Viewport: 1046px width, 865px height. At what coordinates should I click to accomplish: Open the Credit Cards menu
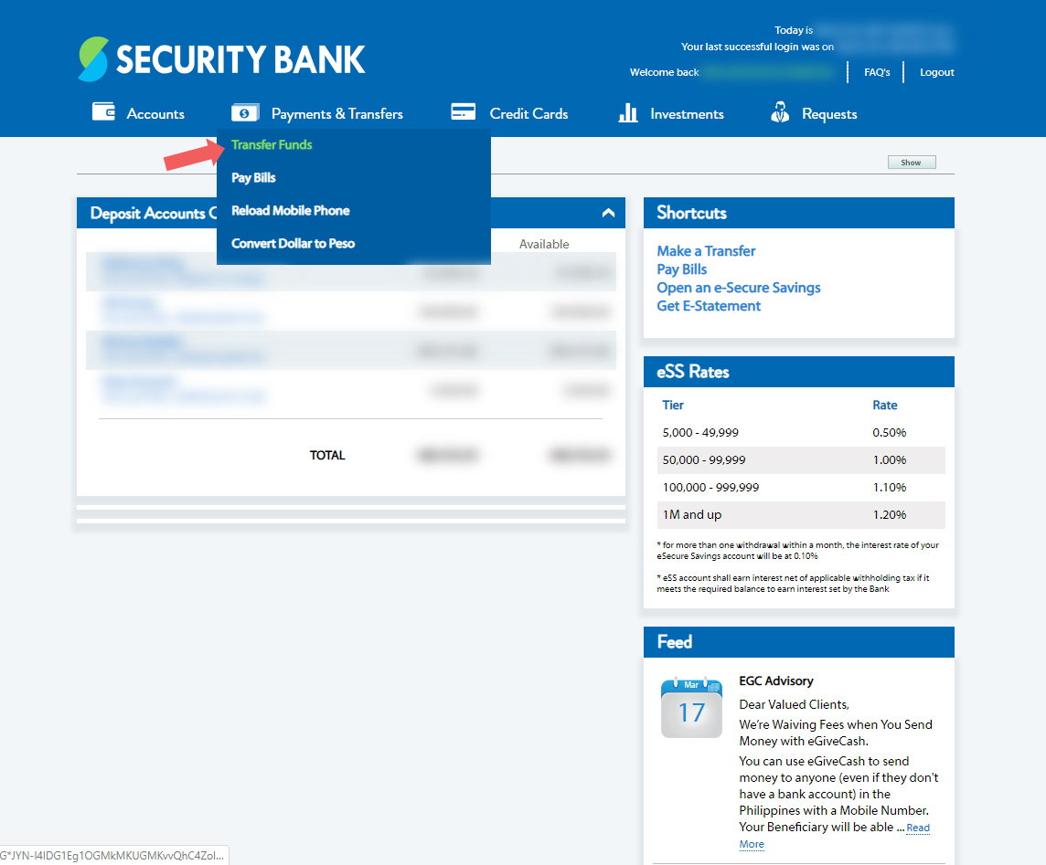(x=528, y=114)
